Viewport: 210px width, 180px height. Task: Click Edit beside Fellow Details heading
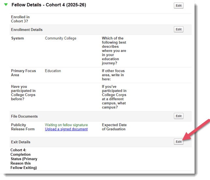178,6
